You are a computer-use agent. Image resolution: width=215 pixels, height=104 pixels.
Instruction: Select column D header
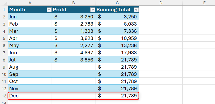(x=161, y=3)
